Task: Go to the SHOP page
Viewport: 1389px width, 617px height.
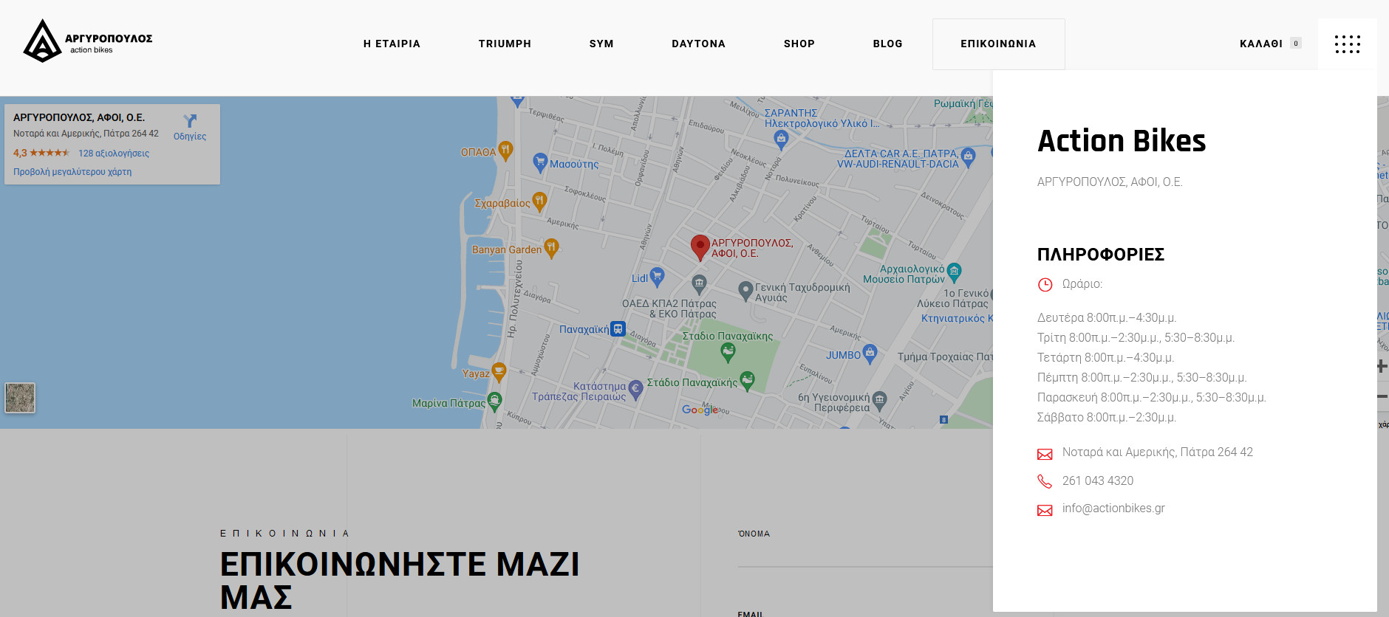Action: click(799, 44)
